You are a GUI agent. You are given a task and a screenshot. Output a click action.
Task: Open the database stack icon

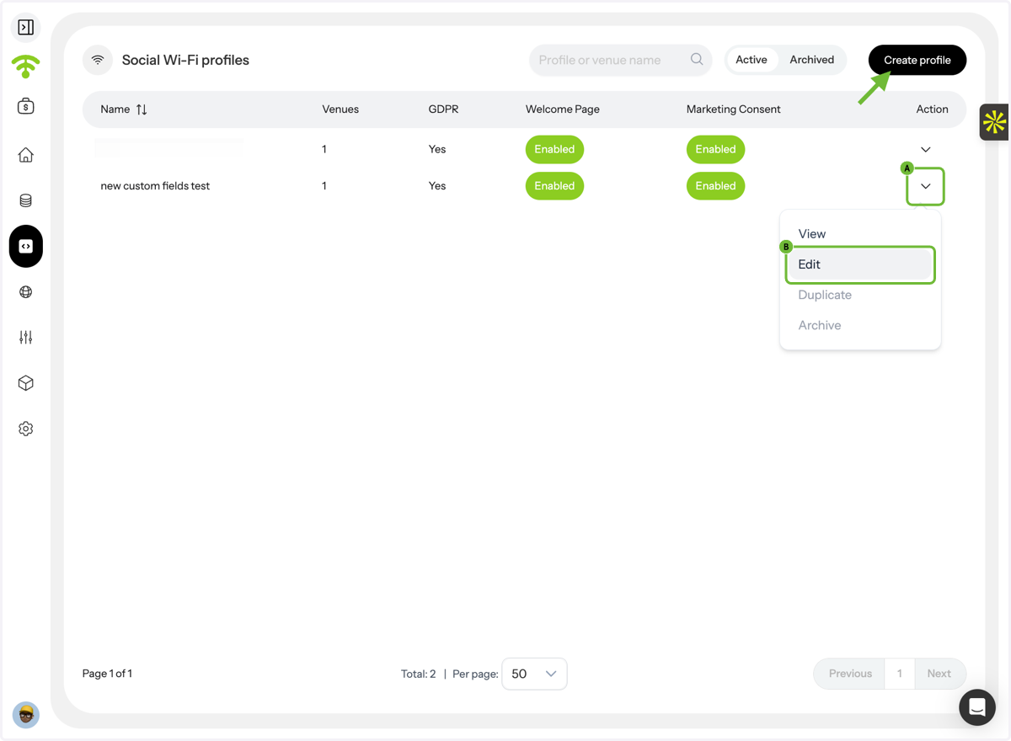point(26,200)
